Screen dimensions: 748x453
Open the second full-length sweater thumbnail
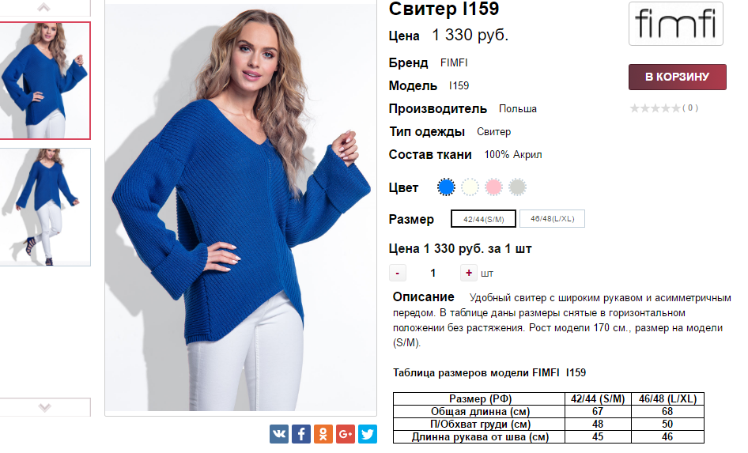click(45, 207)
